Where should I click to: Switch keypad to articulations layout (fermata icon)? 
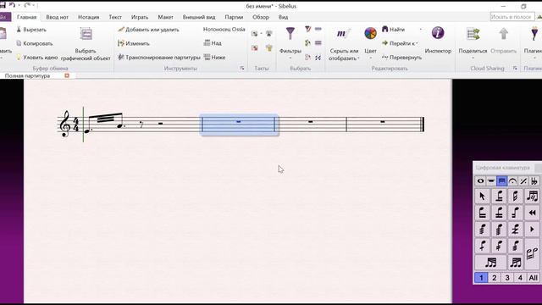coord(512,180)
